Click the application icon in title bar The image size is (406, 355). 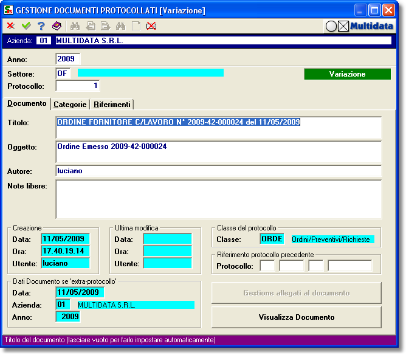[x=9, y=10]
